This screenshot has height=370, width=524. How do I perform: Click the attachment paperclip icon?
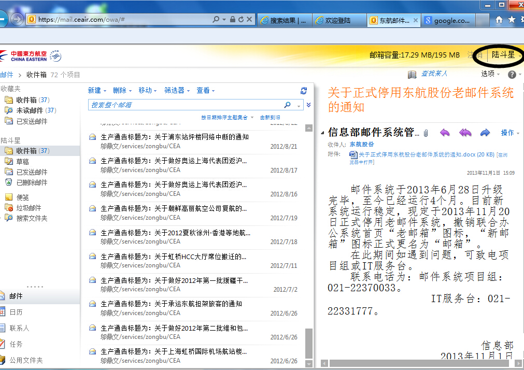click(x=426, y=133)
